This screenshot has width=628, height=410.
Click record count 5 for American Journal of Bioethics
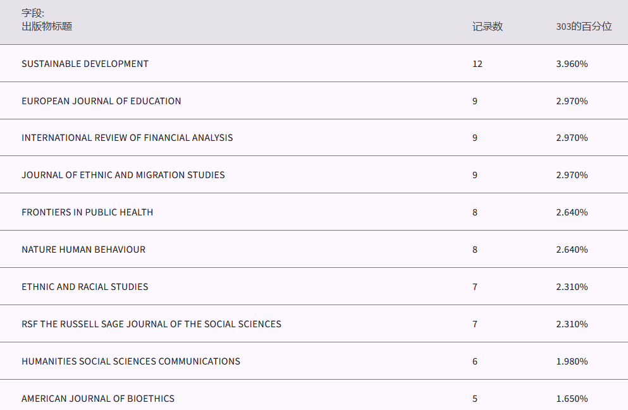click(475, 399)
